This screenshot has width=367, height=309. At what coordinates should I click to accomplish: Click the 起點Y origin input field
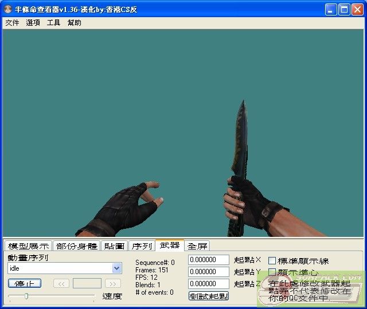tap(209, 272)
